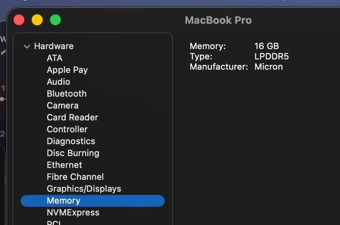The width and height of the screenshot is (340, 225).
Task: Open the Bluetooth hardware entry
Action: coord(67,94)
